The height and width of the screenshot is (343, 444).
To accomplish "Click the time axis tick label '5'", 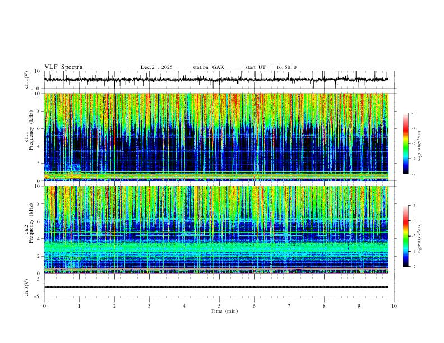I will tap(219, 306).
